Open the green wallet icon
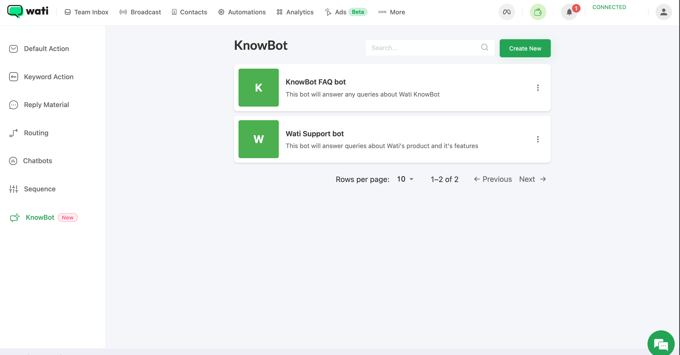The width and height of the screenshot is (680, 355). pos(538,12)
